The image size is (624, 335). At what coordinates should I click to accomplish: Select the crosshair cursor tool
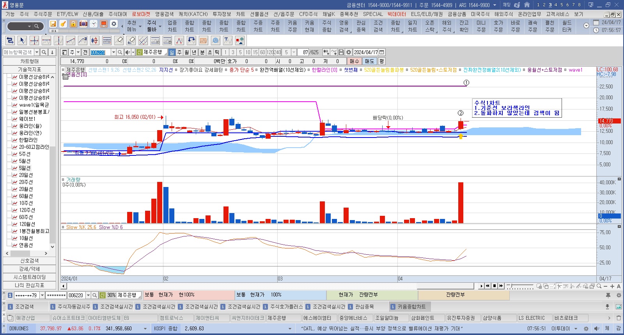34,41
